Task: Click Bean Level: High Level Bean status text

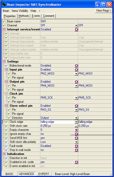Action: click(72, 174)
